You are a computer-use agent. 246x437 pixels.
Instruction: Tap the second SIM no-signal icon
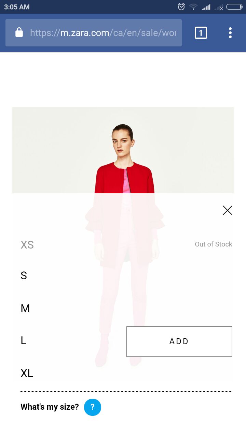(219, 7)
